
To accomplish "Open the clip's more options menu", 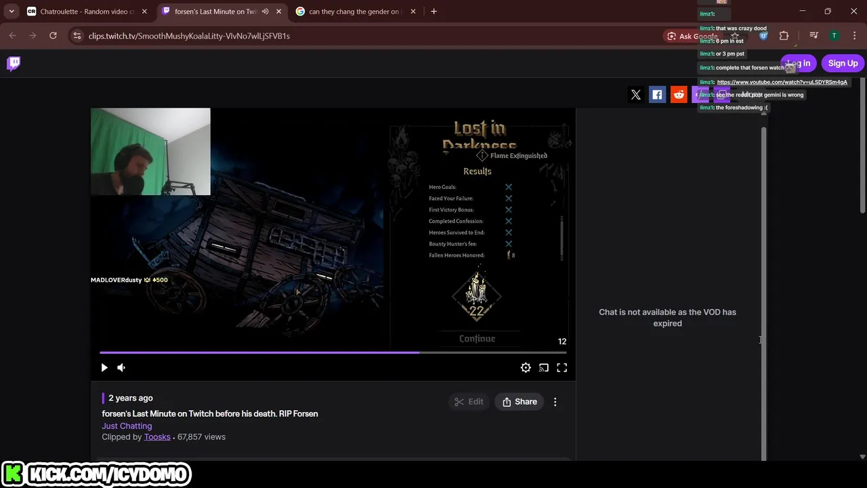I will pos(555,402).
